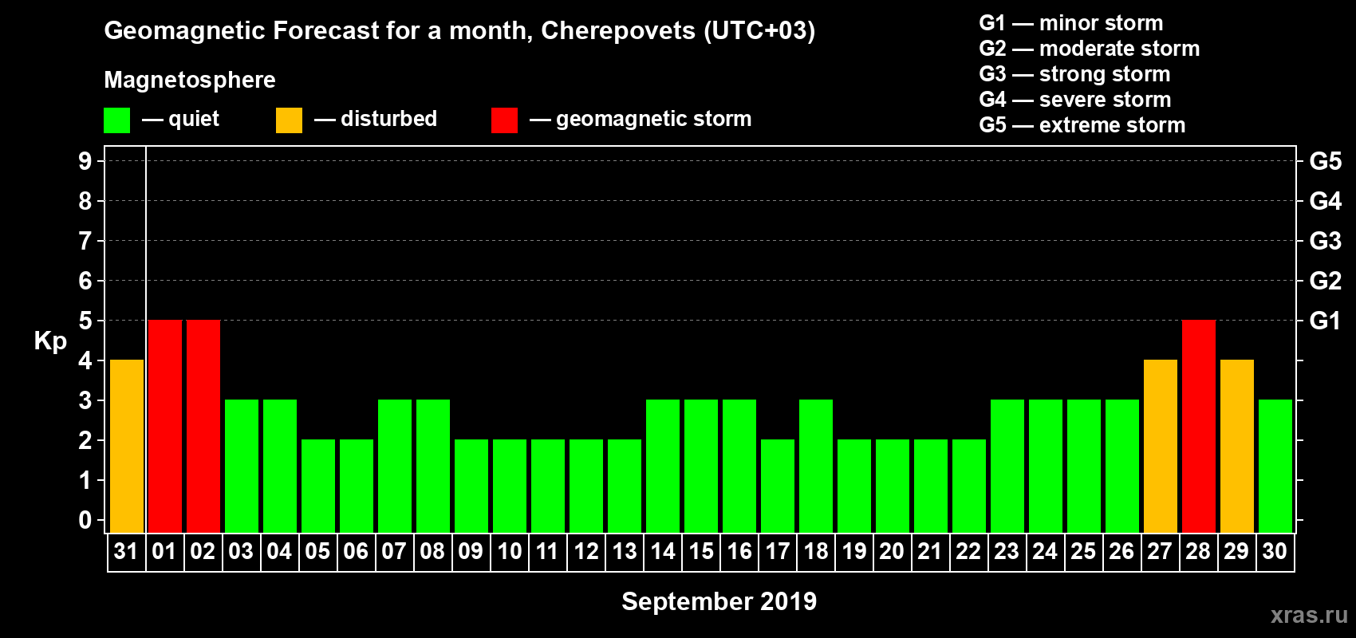1356x638 pixels.
Task: Select the green bar for September 10
Action: [510, 486]
